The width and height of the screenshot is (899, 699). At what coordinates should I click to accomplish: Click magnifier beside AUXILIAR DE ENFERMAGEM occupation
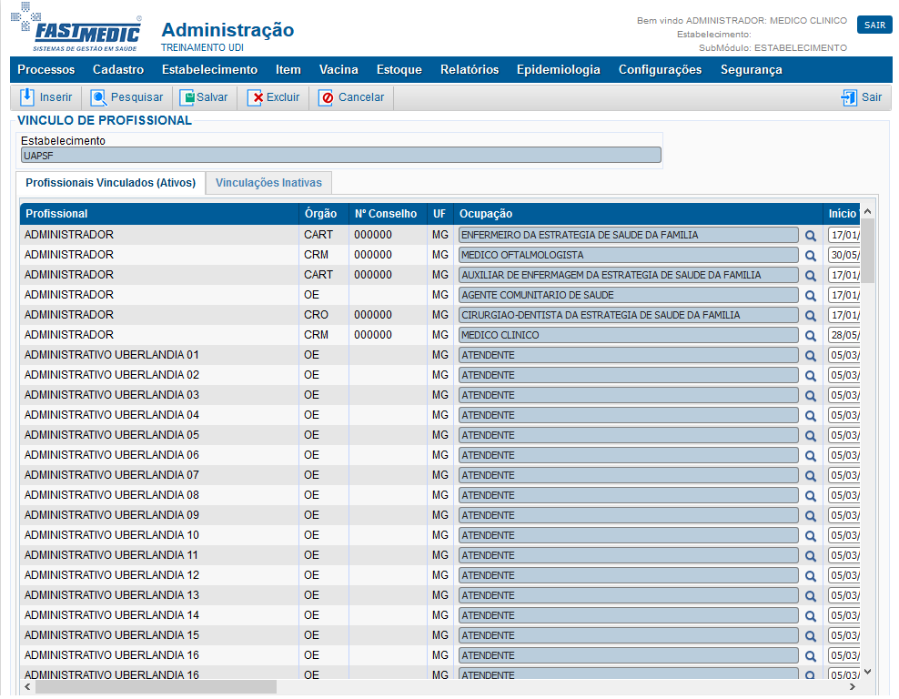coord(810,276)
